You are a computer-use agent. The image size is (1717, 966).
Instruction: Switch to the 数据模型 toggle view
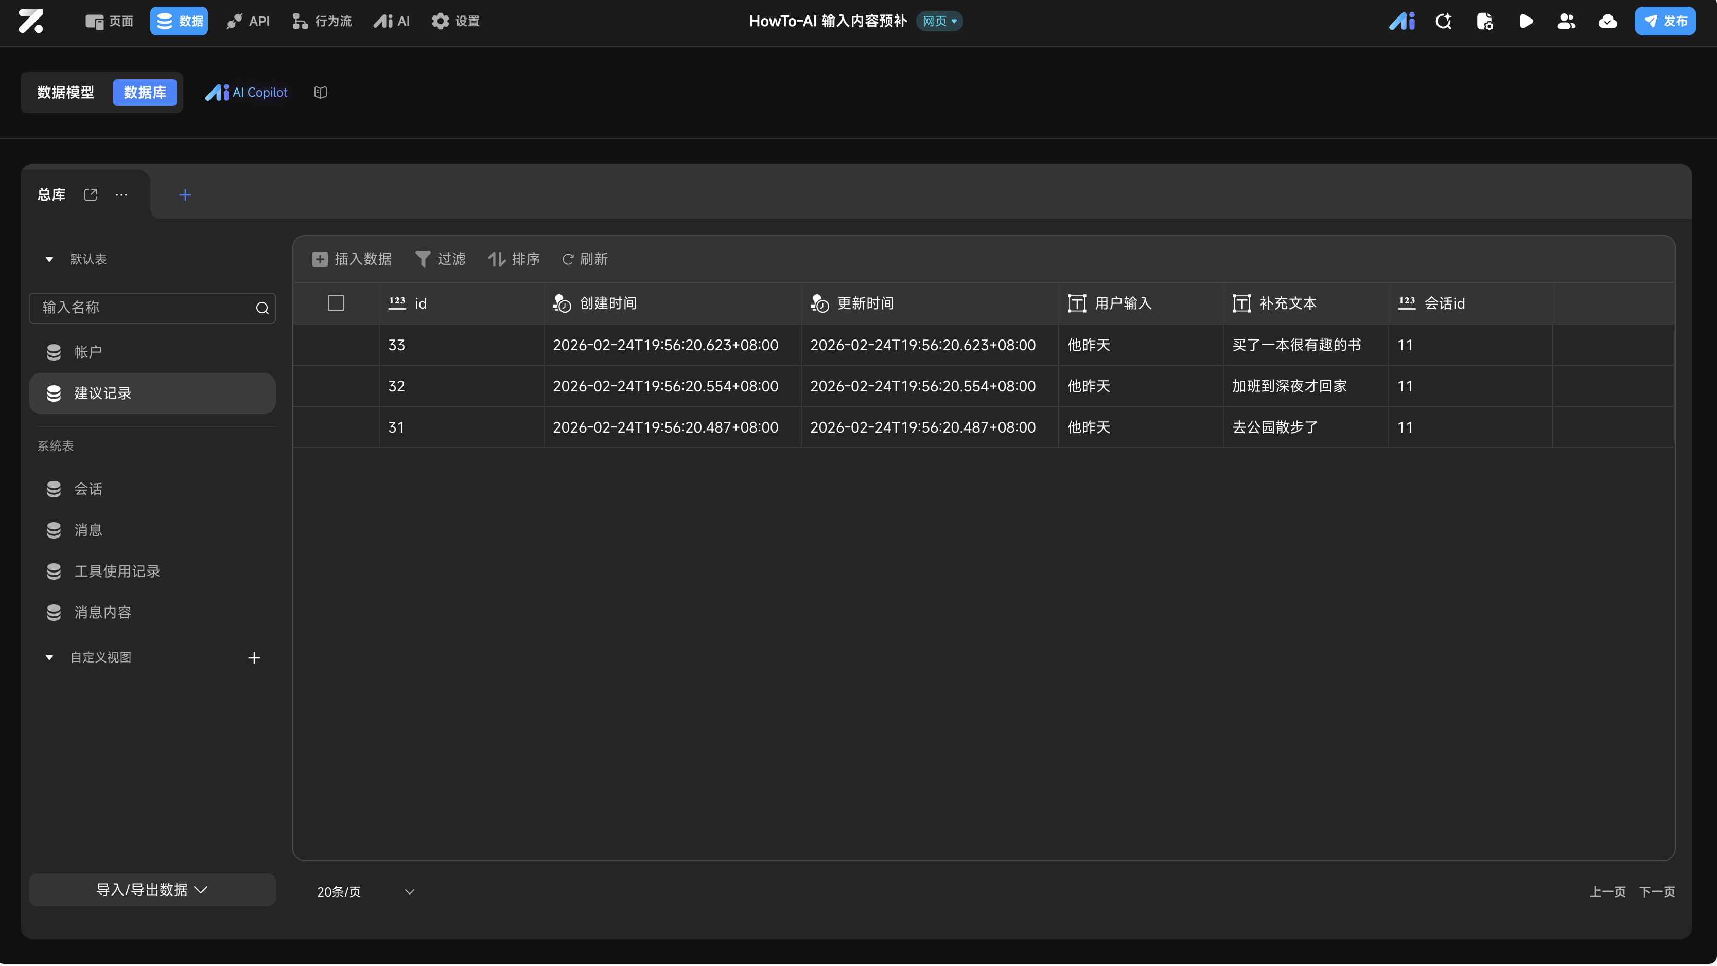pos(65,93)
